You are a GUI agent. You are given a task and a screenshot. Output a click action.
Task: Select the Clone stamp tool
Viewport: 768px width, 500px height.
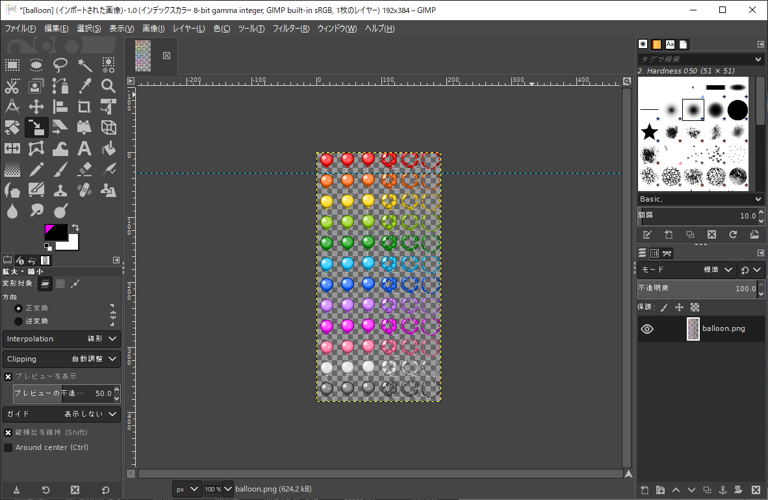coord(60,191)
